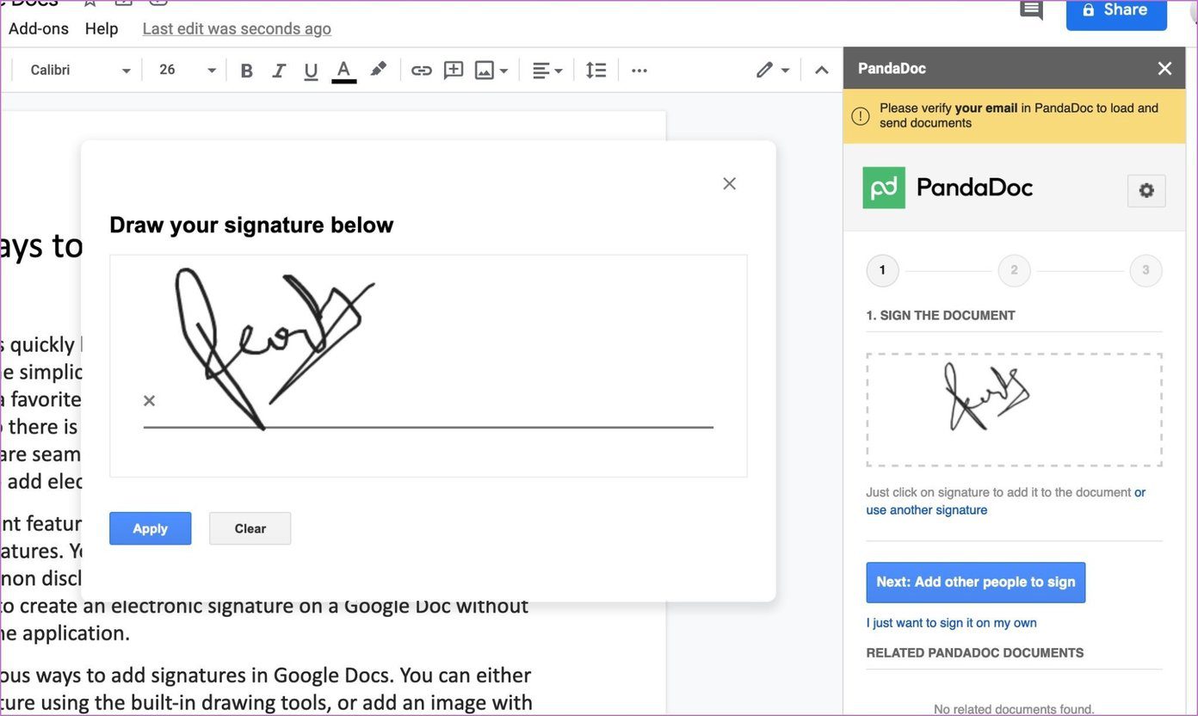
Task: Click the signature drawing canvas
Action: click(429, 366)
